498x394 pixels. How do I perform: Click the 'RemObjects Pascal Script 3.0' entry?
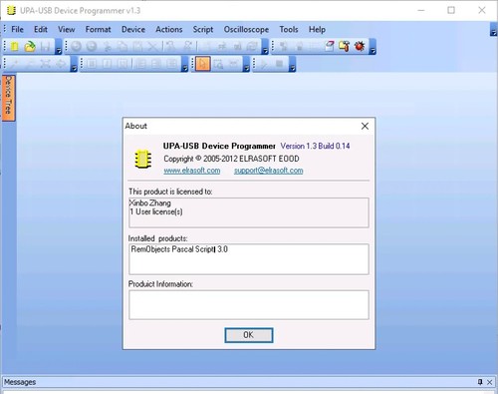tap(179, 249)
